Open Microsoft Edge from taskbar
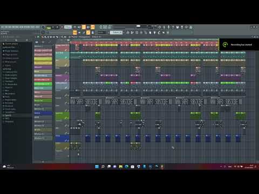The width and height of the screenshot is (259, 194). (x=127, y=167)
